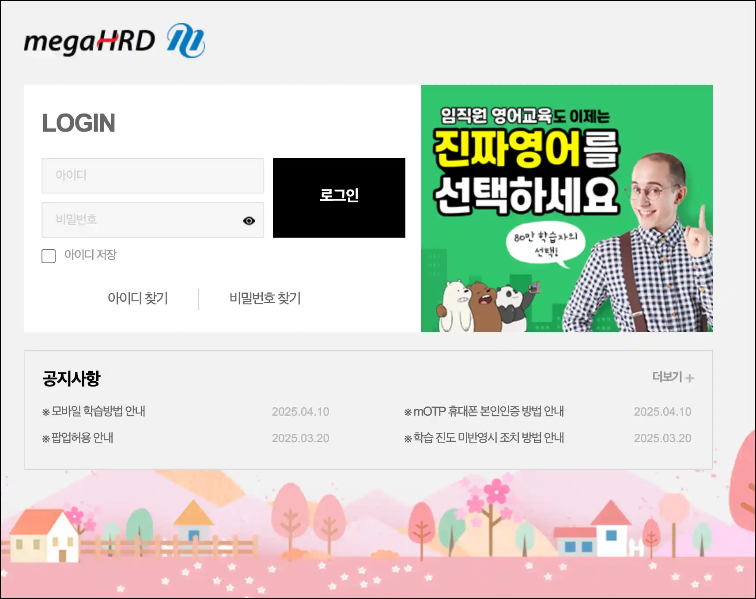Focus the 비밀번호 input field
The height and width of the screenshot is (599, 756).
(x=153, y=220)
